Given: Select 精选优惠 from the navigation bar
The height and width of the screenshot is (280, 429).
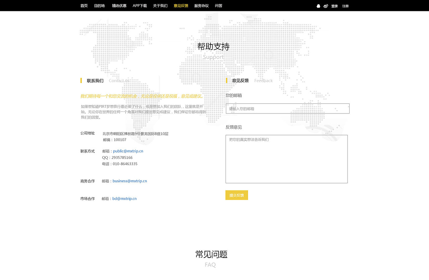Looking at the screenshot, I should point(119,6).
